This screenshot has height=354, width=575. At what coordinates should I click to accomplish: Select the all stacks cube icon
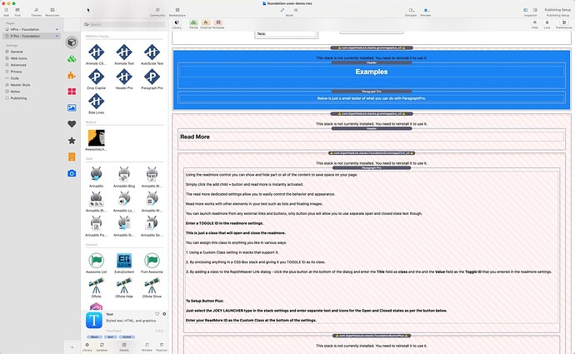point(72,42)
